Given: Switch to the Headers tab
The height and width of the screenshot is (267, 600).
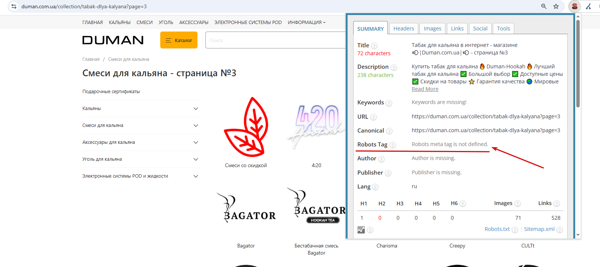Looking at the screenshot, I should (x=404, y=29).
